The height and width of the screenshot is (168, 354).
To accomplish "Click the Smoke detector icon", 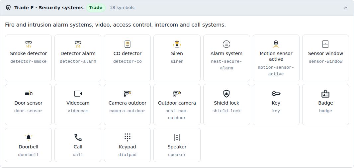I will 29,44.
